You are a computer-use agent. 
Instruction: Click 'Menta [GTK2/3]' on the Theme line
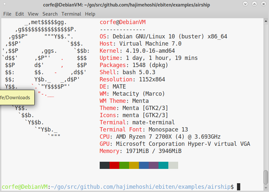point(145,108)
